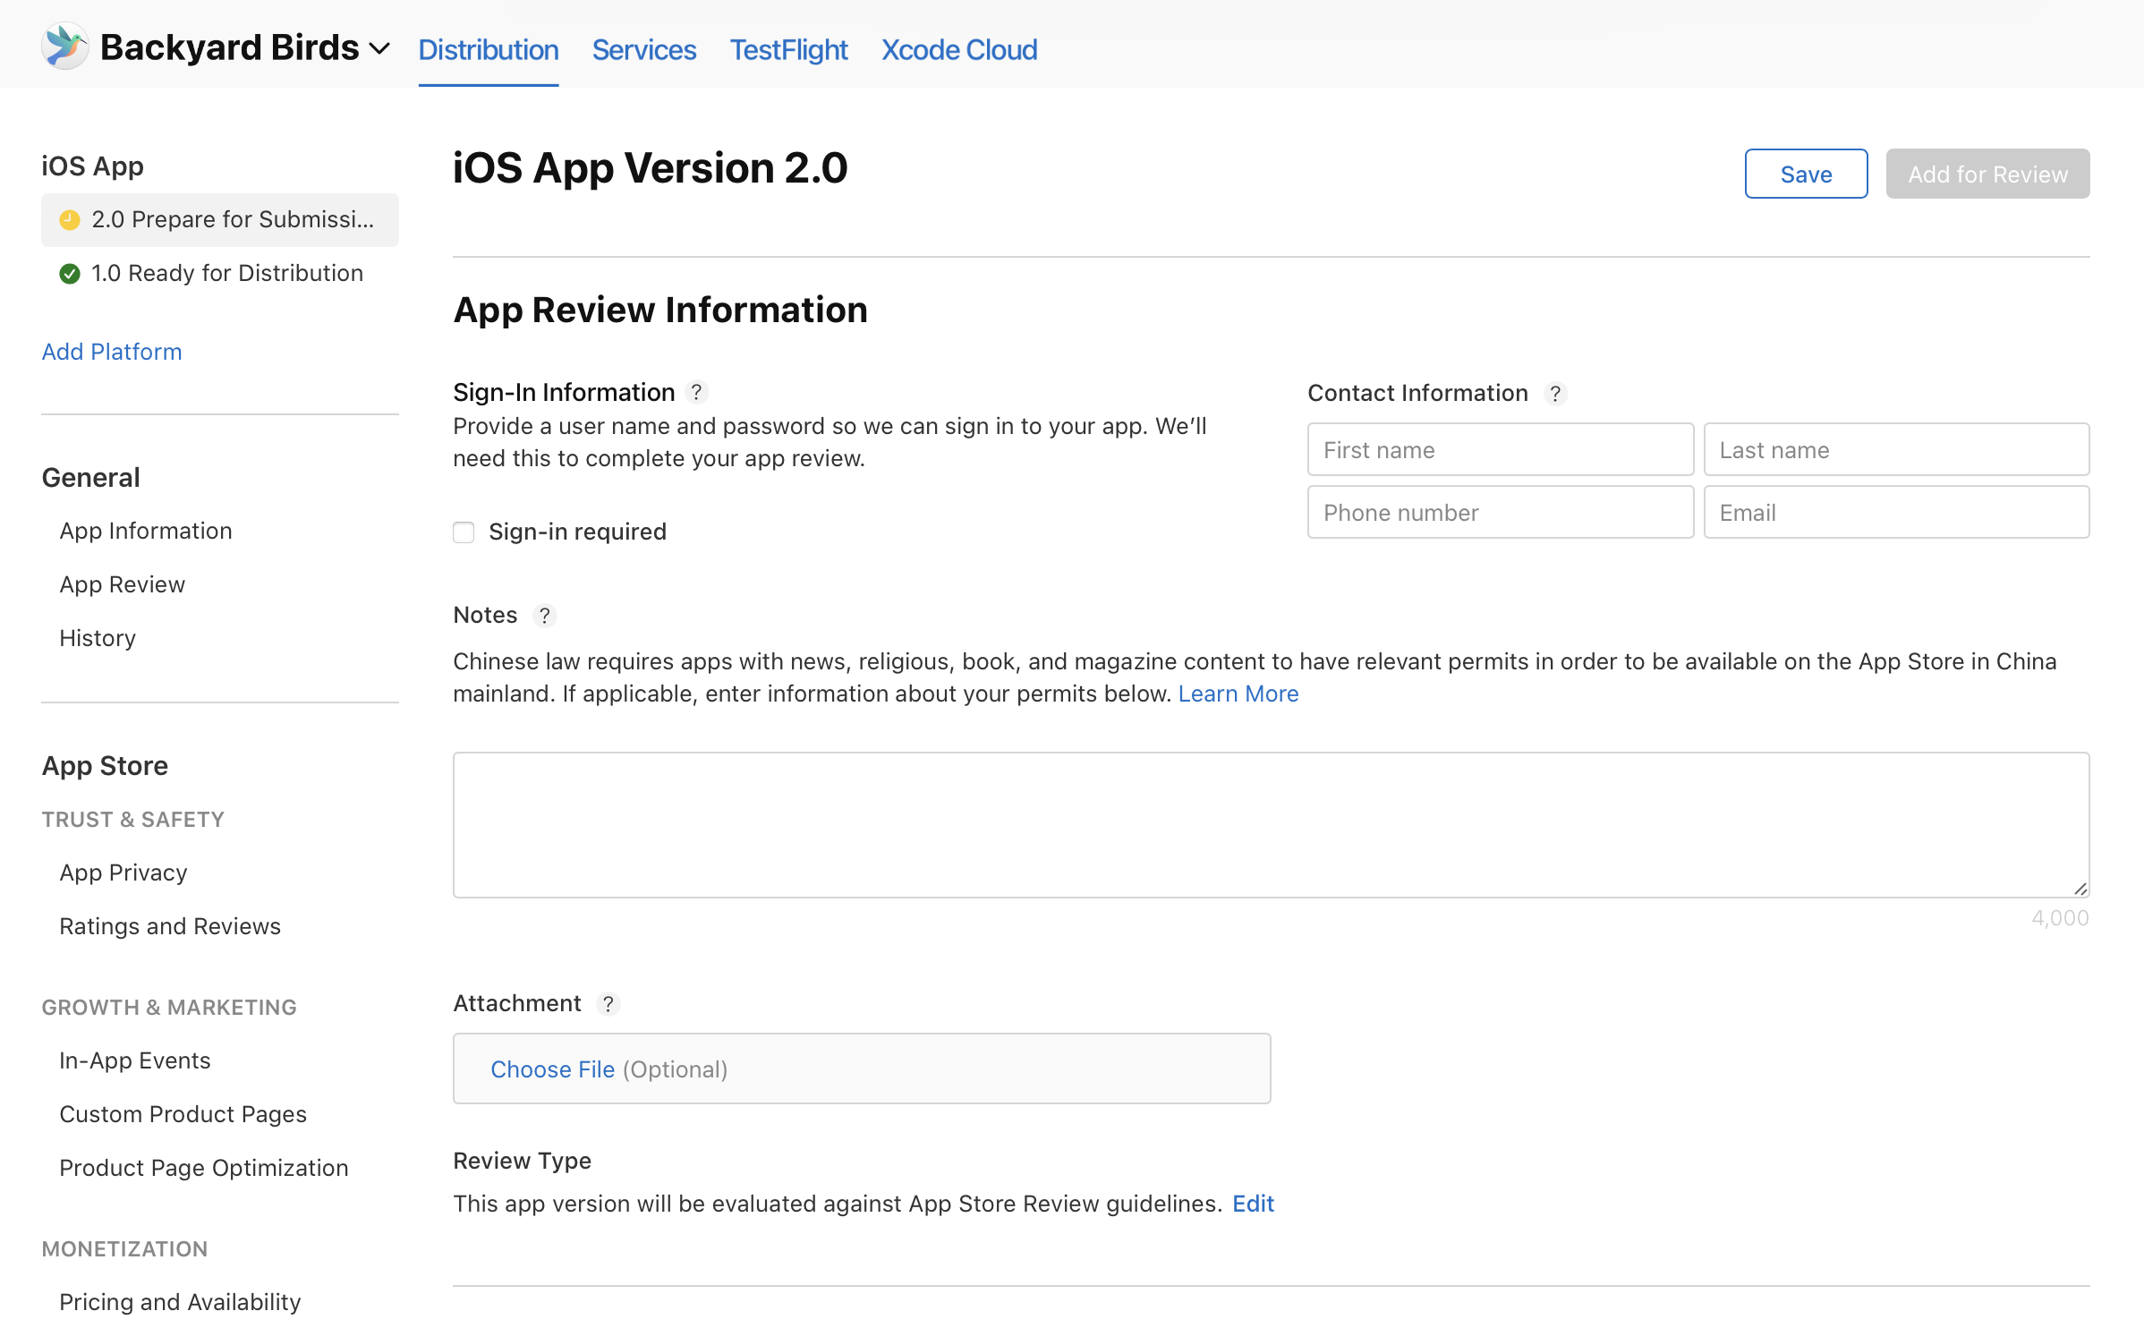Click the App Review sidebar item icon
Screen dimensions: 2144x1328
click(x=123, y=583)
